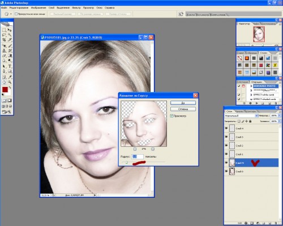Select the Notes tool
The image size is (283, 226).
click(4, 77)
